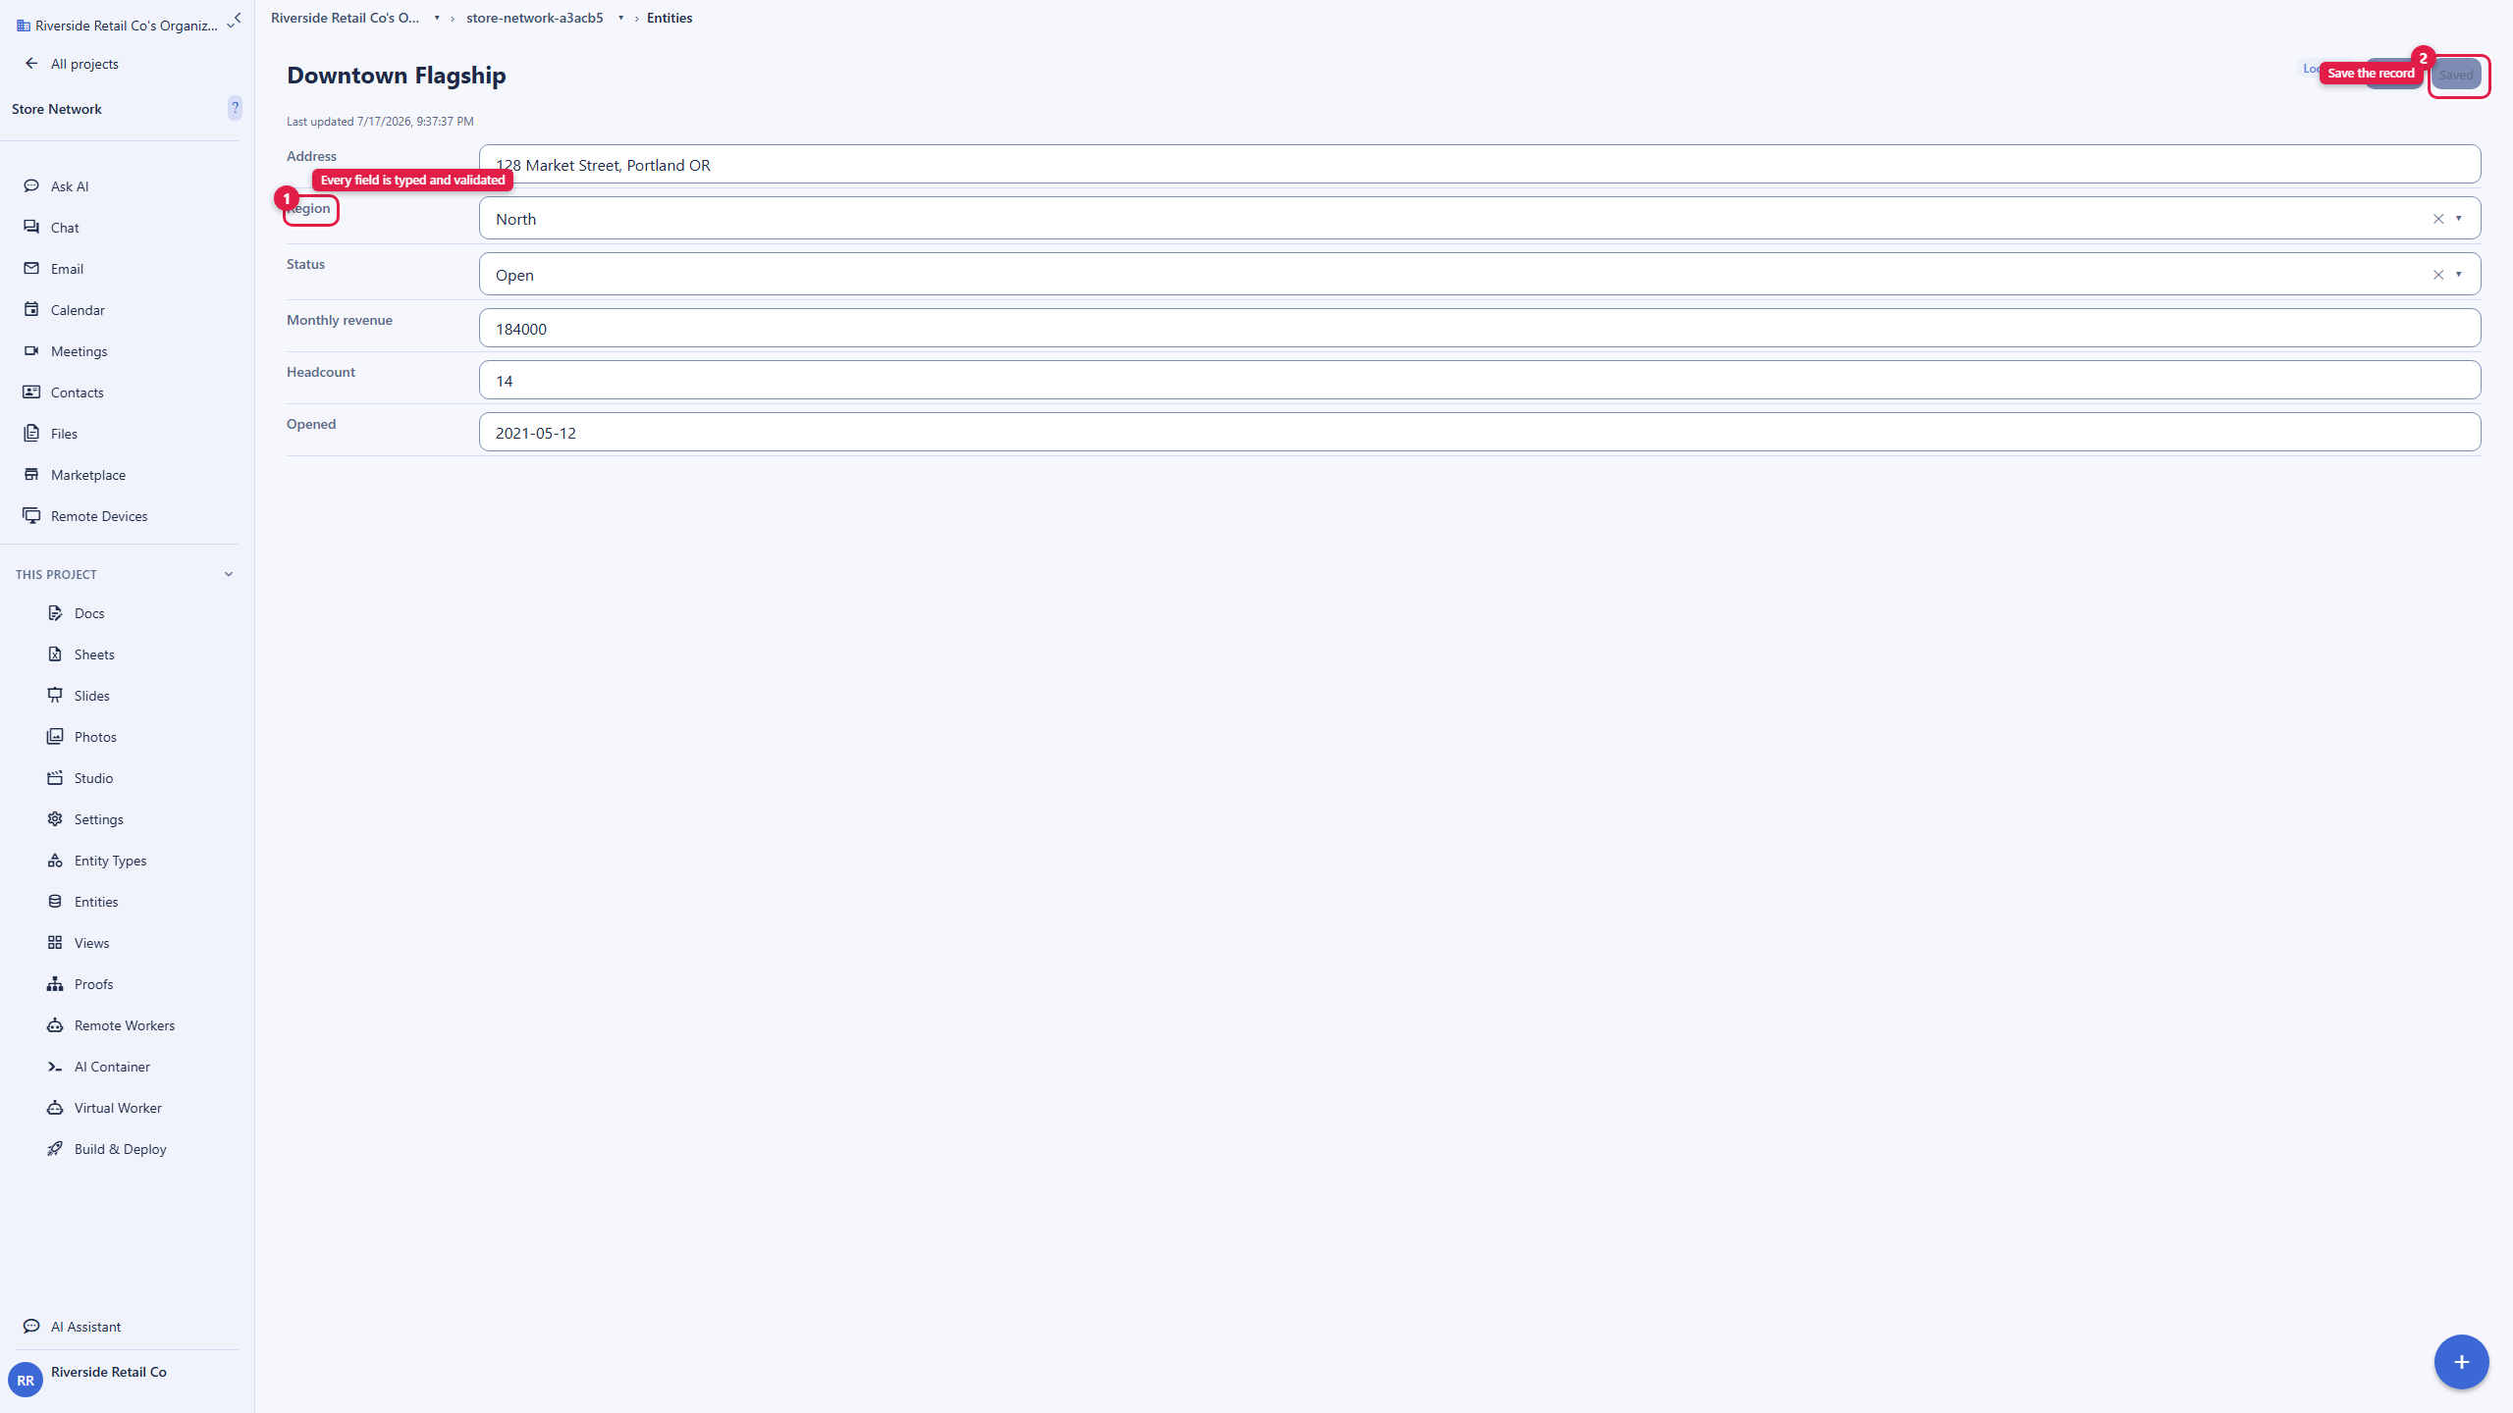Go back to All projects
Image resolution: width=2513 pixels, height=1413 pixels.
pyautogui.click(x=84, y=64)
